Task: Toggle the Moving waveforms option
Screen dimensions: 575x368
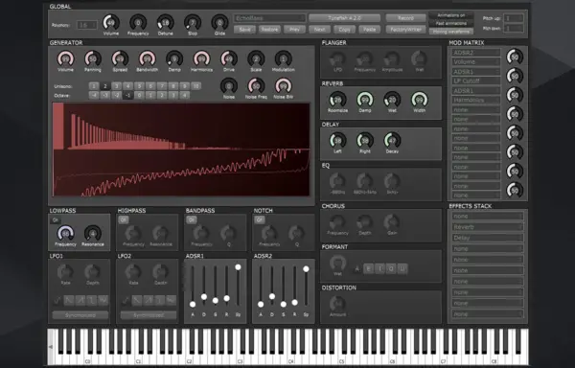Action: 451,32
